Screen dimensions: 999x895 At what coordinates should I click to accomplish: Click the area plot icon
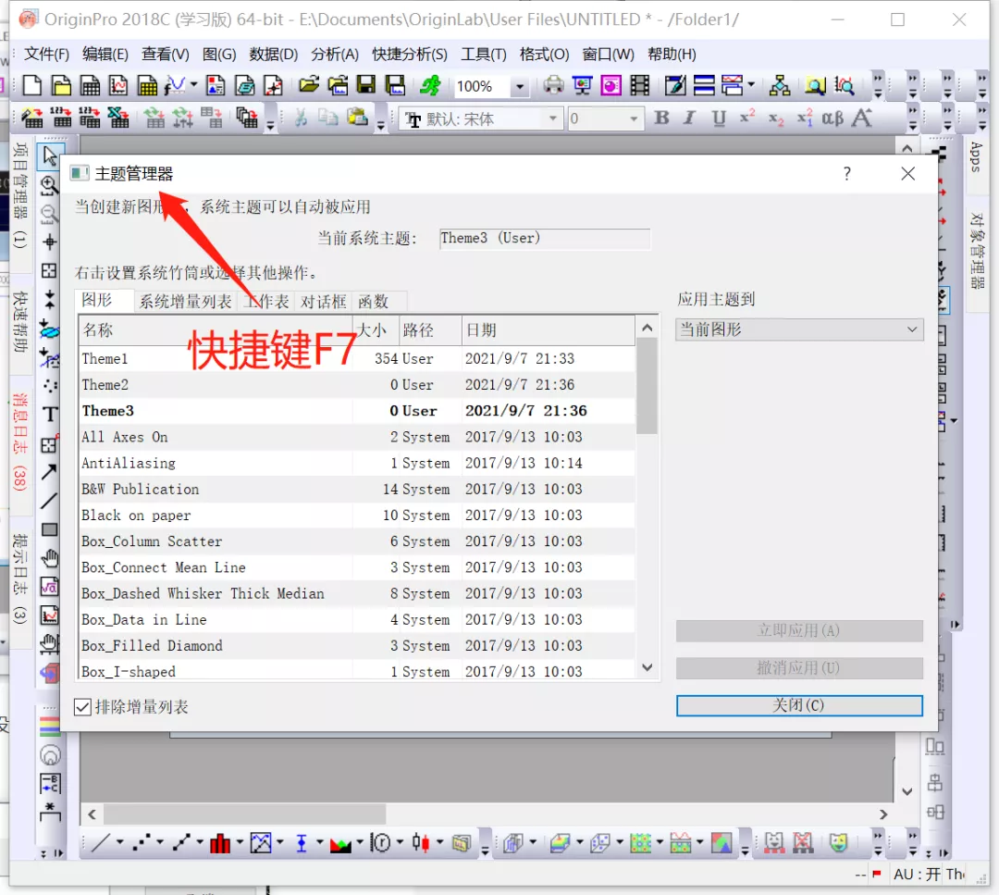pyautogui.click(x=340, y=843)
